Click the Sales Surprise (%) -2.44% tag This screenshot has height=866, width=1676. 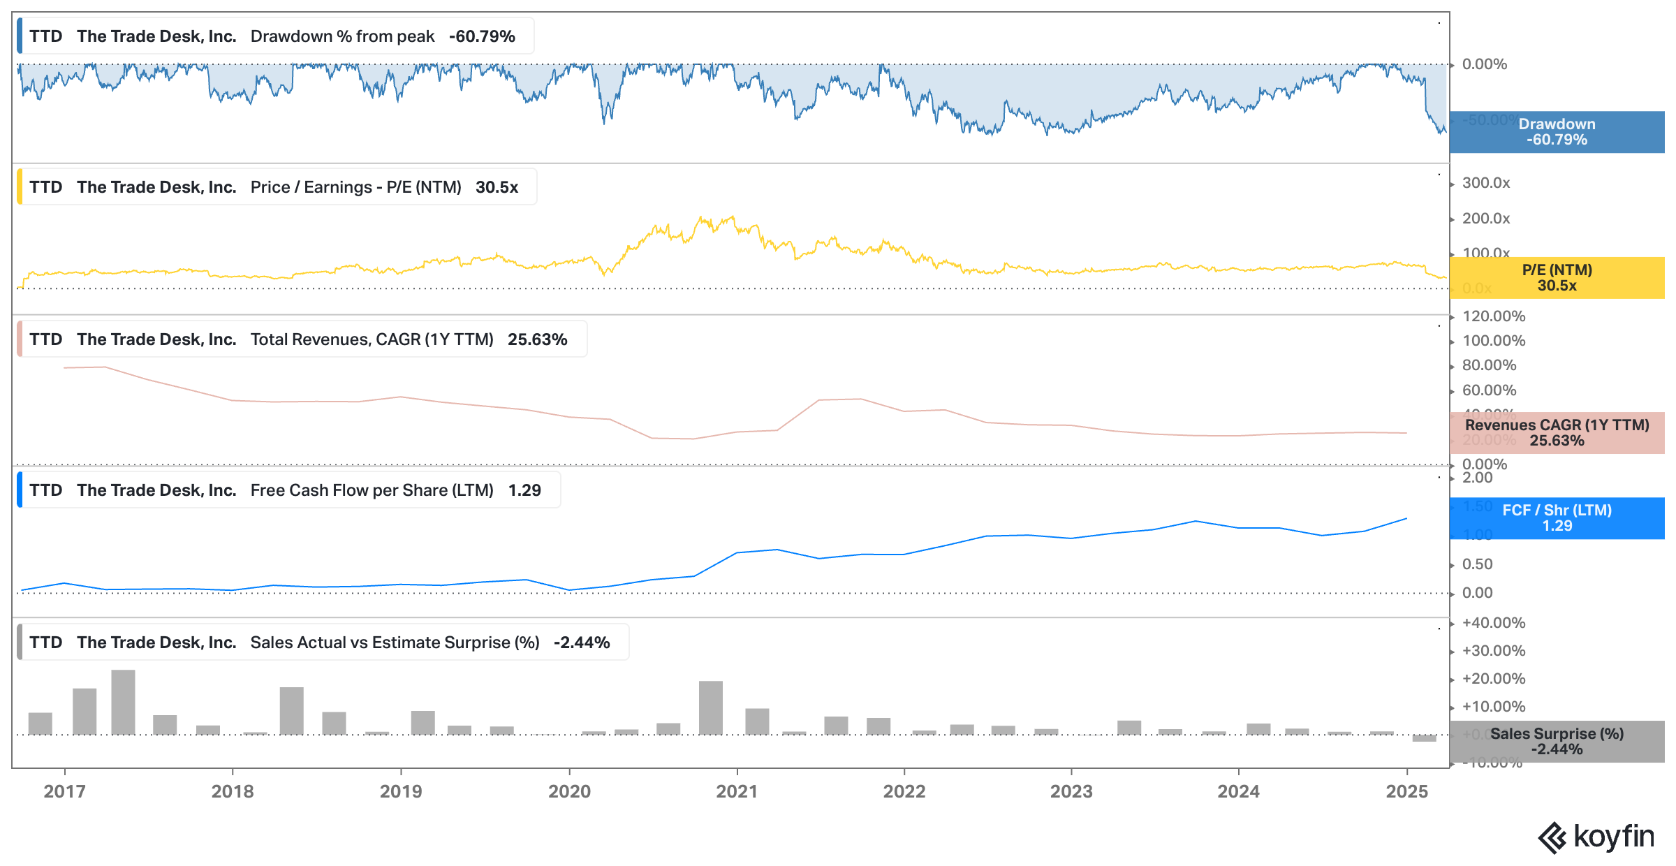(x=1557, y=742)
